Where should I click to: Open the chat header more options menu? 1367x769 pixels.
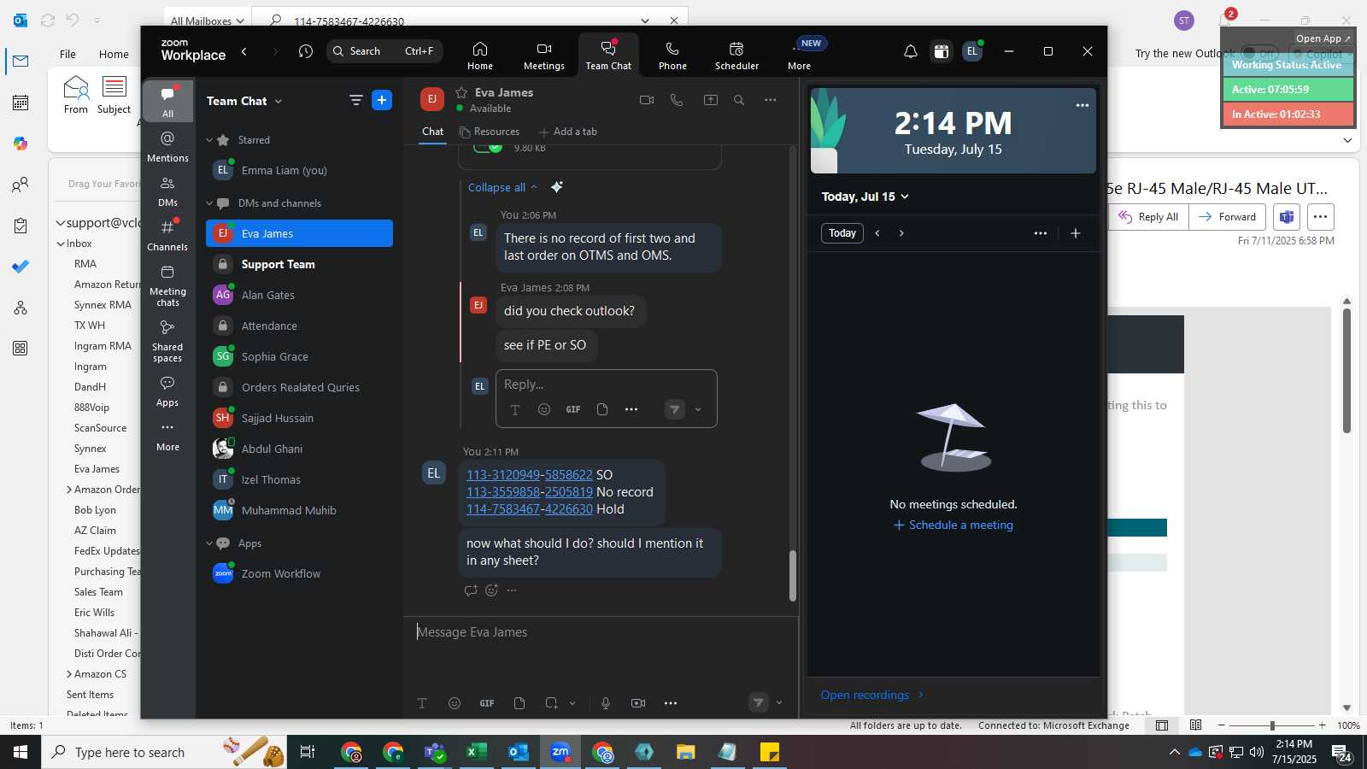(x=771, y=100)
